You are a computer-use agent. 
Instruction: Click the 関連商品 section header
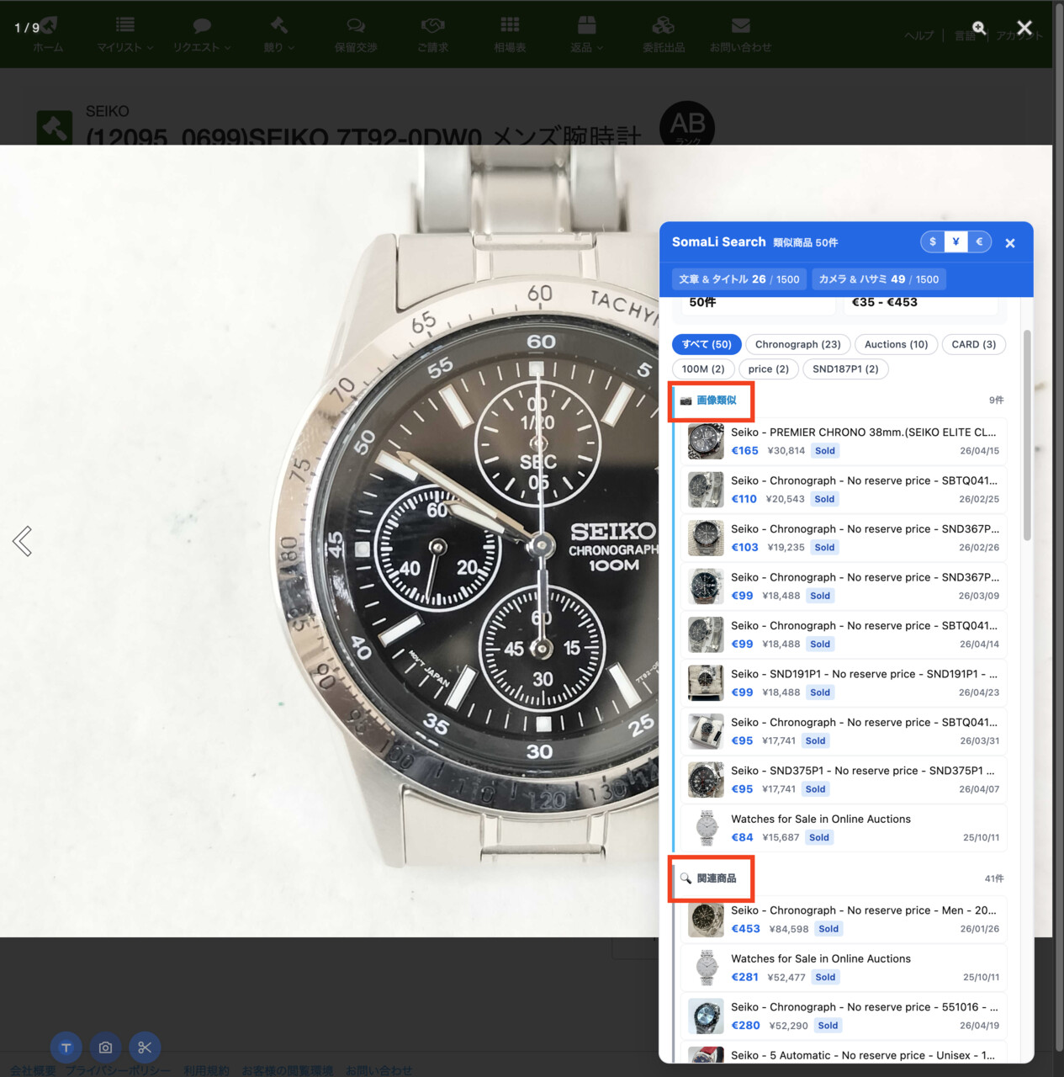pyautogui.click(x=716, y=878)
